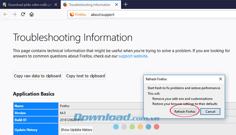Go back with the back arrow button
Viewport: 236px width, 135px height.
6,14
